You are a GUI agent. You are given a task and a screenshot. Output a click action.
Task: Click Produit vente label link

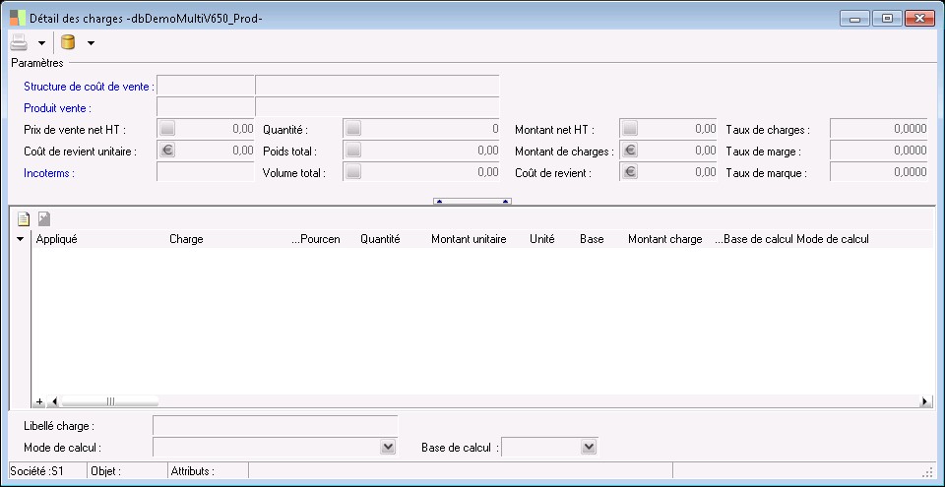pyautogui.click(x=57, y=108)
